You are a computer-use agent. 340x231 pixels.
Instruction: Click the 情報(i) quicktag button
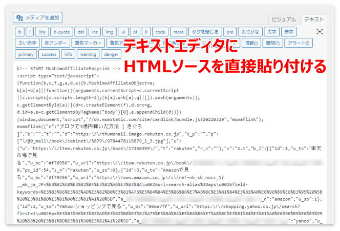pos(251,43)
